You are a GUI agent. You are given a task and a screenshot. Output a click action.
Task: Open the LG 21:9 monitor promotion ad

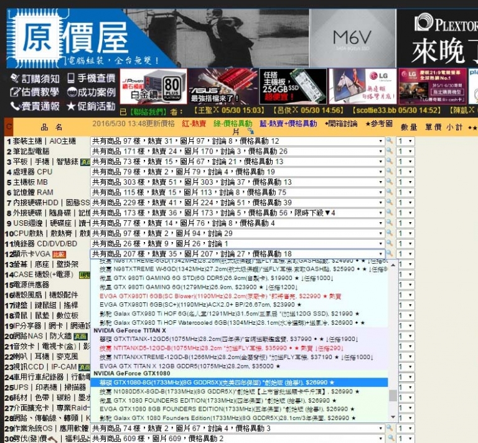coord(433,86)
